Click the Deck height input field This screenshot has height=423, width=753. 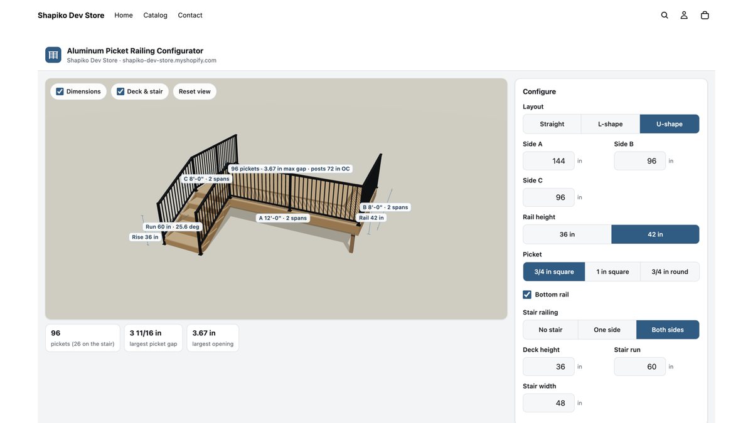pyautogui.click(x=548, y=367)
